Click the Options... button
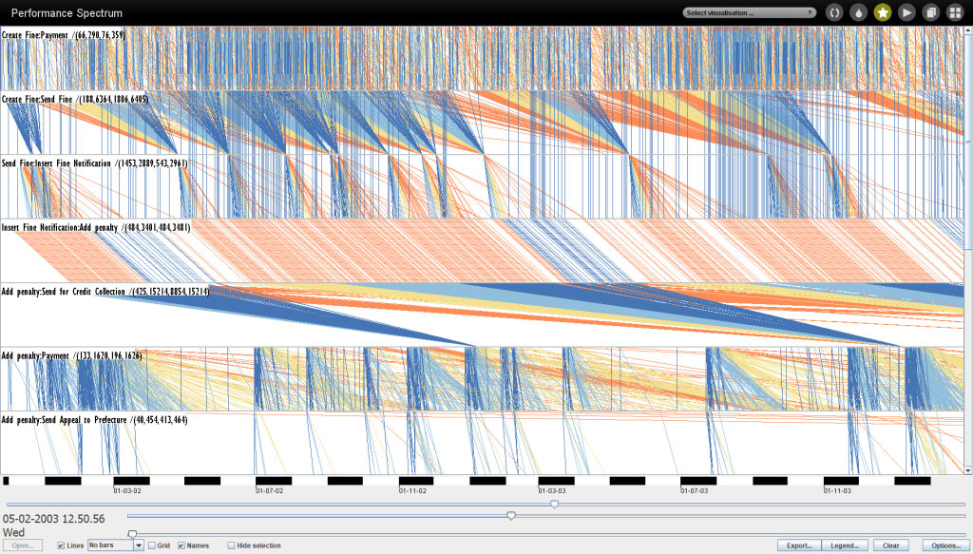Image resolution: width=973 pixels, height=554 pixels. (944, 545)
